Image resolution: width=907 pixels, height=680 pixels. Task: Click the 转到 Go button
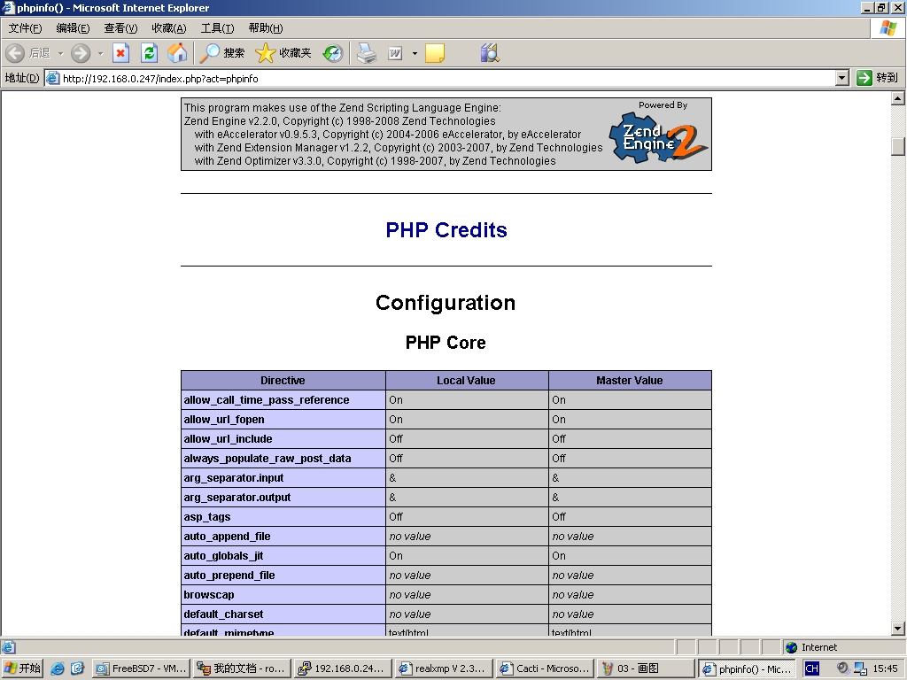878,78
